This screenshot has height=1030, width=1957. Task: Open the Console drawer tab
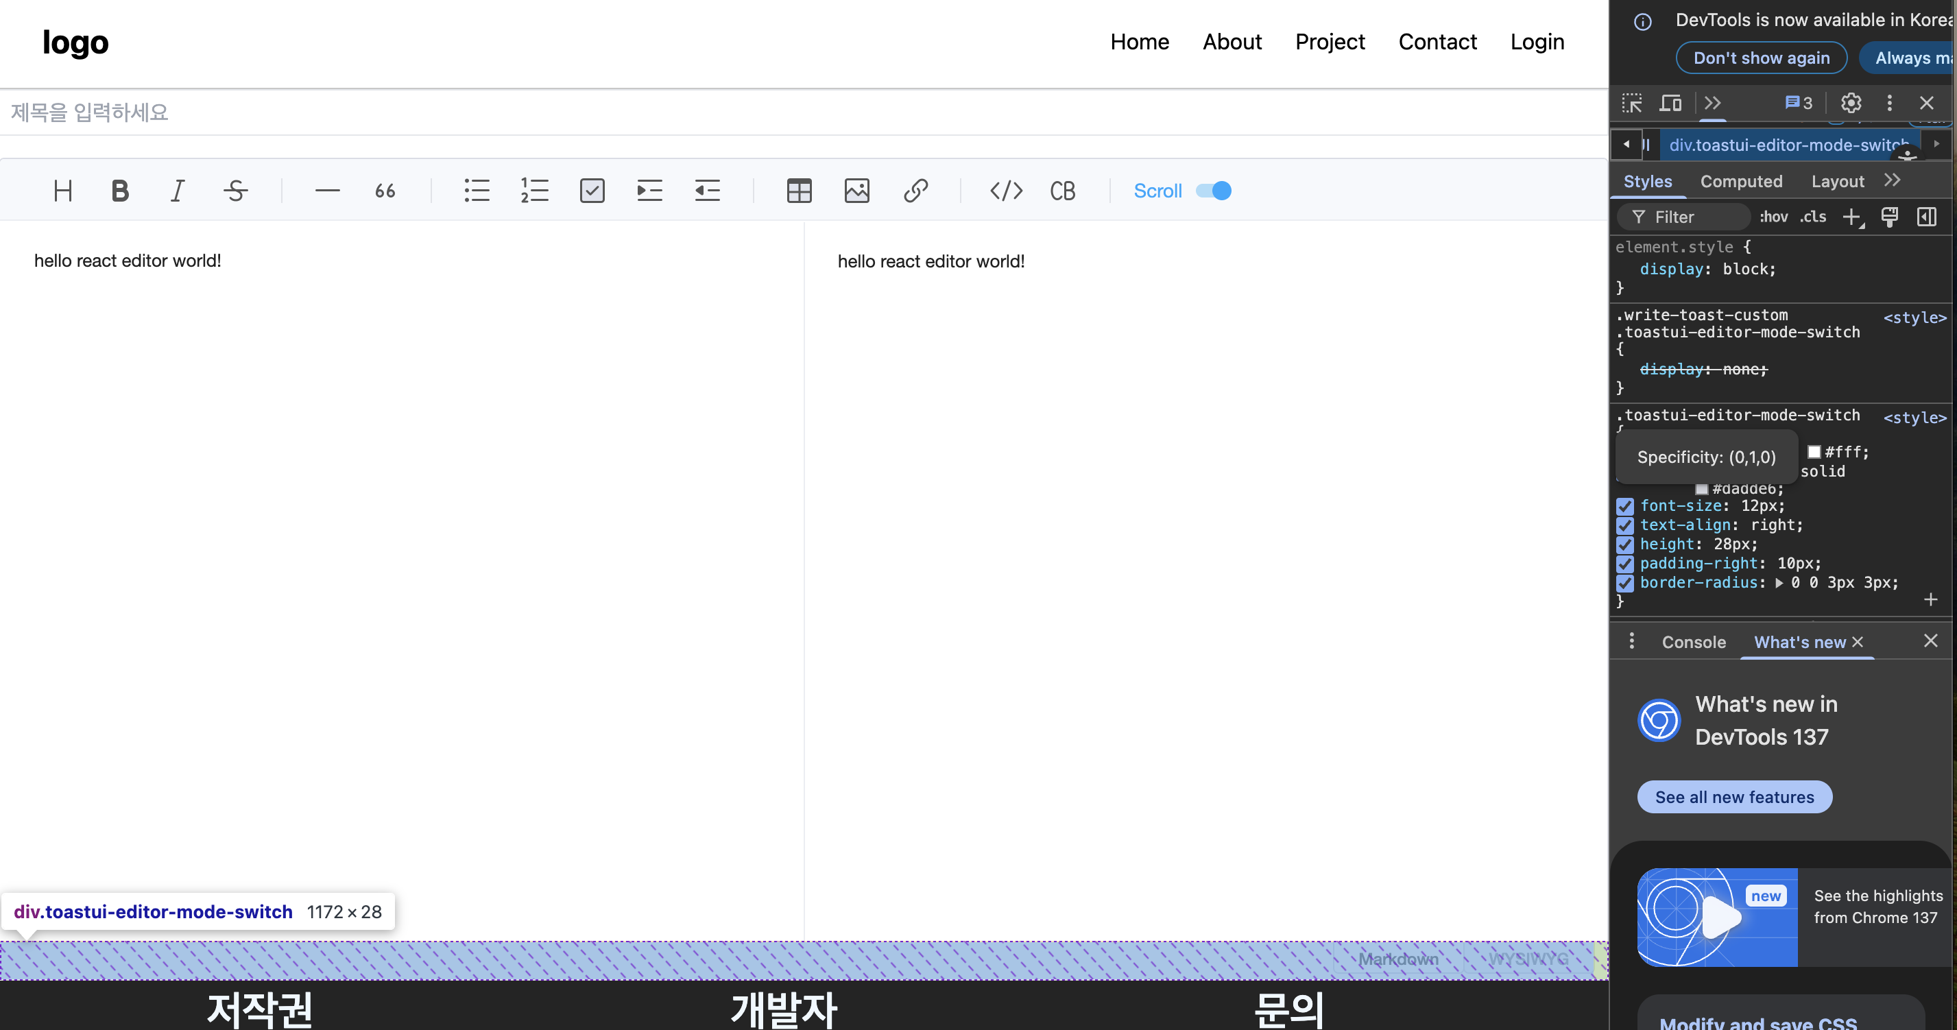click(1694, 642)
